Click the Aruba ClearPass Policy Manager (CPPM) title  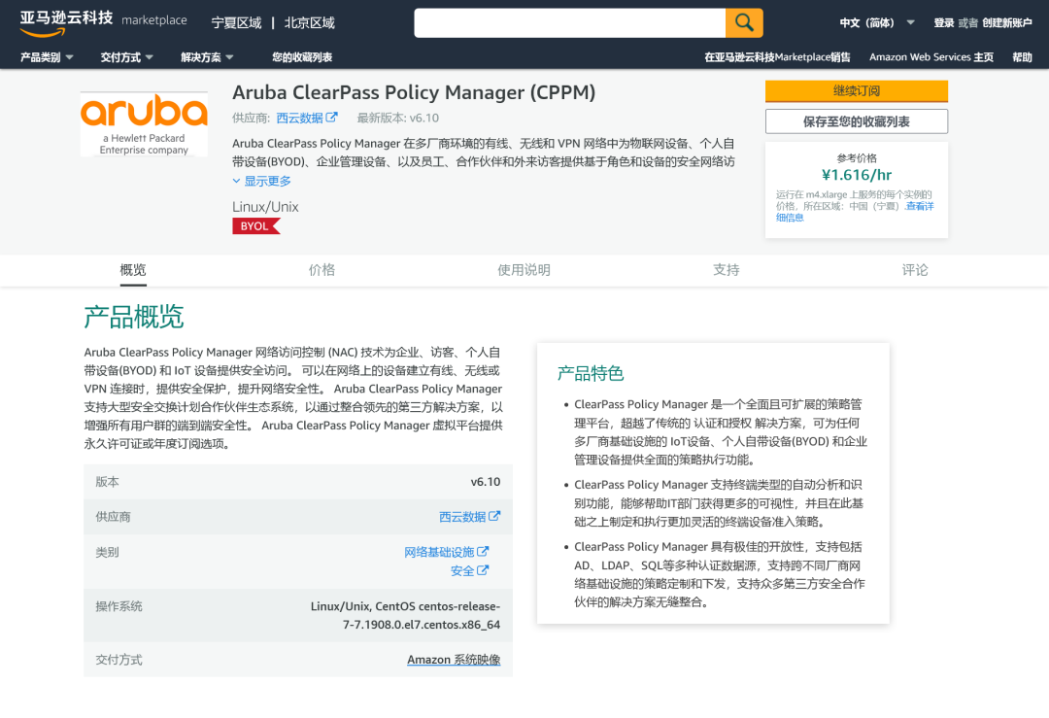click(x=414, y=92)
